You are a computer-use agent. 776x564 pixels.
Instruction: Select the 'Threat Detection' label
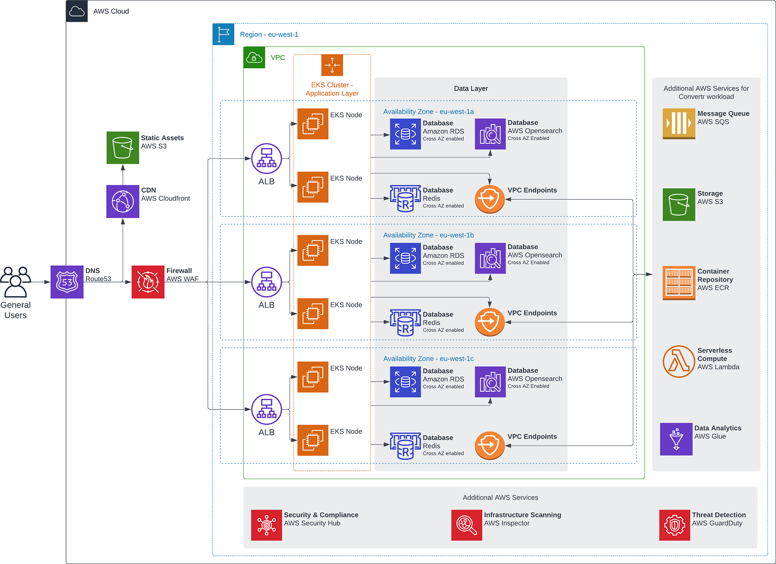pyautogui.click(x=719, y=515)
